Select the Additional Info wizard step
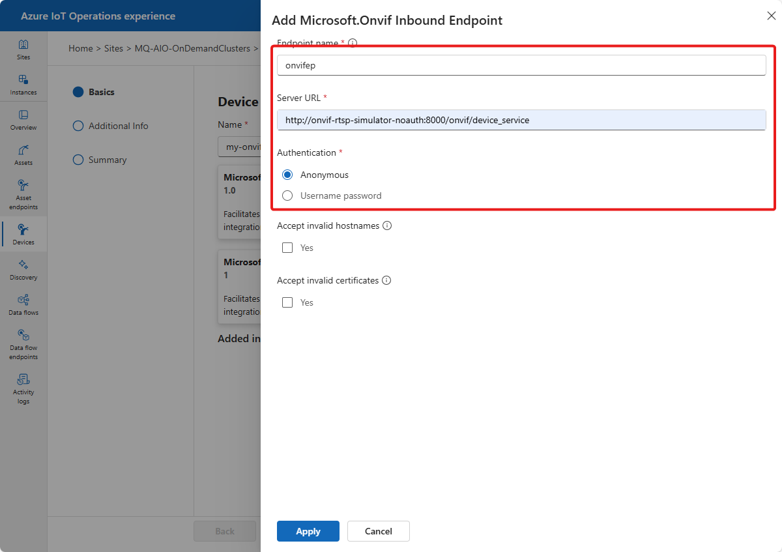Screen dimensions: 782x552 [111, 126]
